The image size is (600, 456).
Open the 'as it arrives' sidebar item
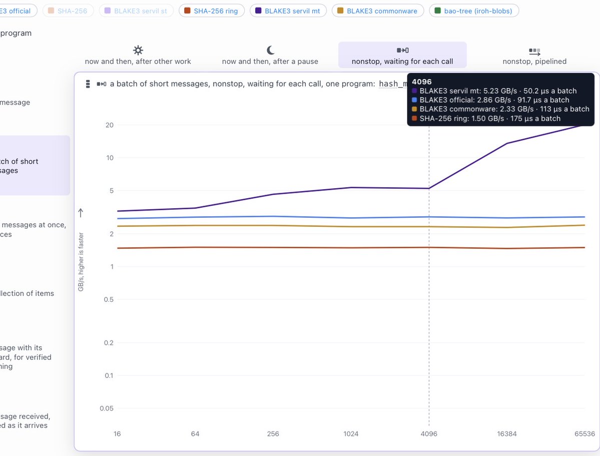pyautogui.click(x=25, y=420)
